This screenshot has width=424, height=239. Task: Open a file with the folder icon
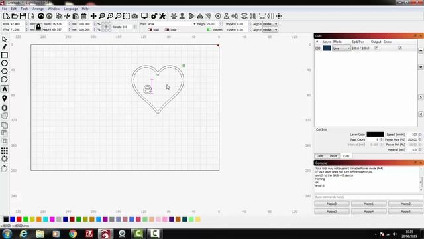click(15, 16)
